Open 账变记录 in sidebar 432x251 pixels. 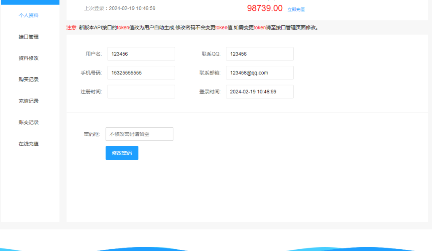click(29, 122)
